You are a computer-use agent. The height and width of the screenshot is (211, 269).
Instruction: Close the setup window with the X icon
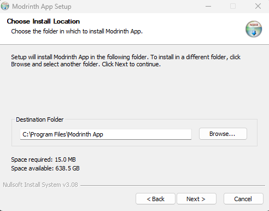click(258, 6)
